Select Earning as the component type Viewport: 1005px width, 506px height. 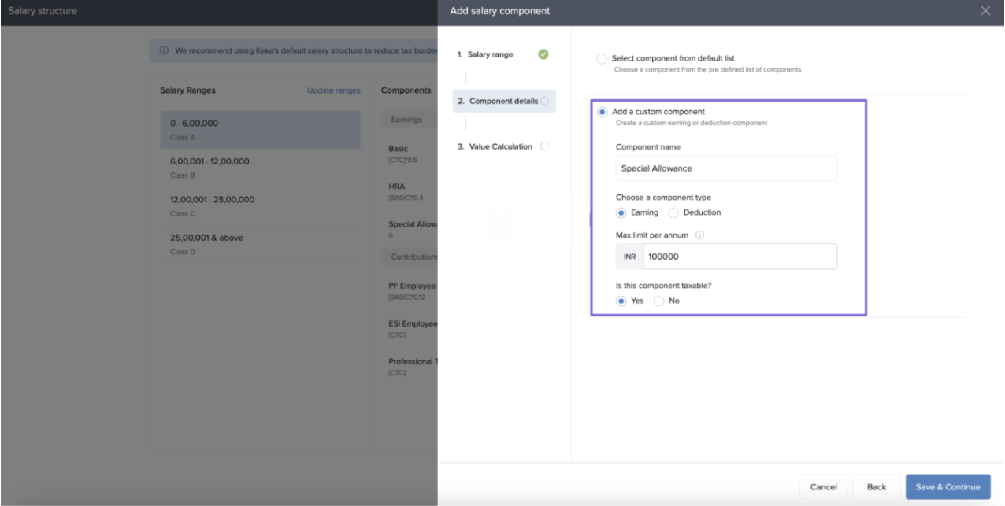click(621, 212)
